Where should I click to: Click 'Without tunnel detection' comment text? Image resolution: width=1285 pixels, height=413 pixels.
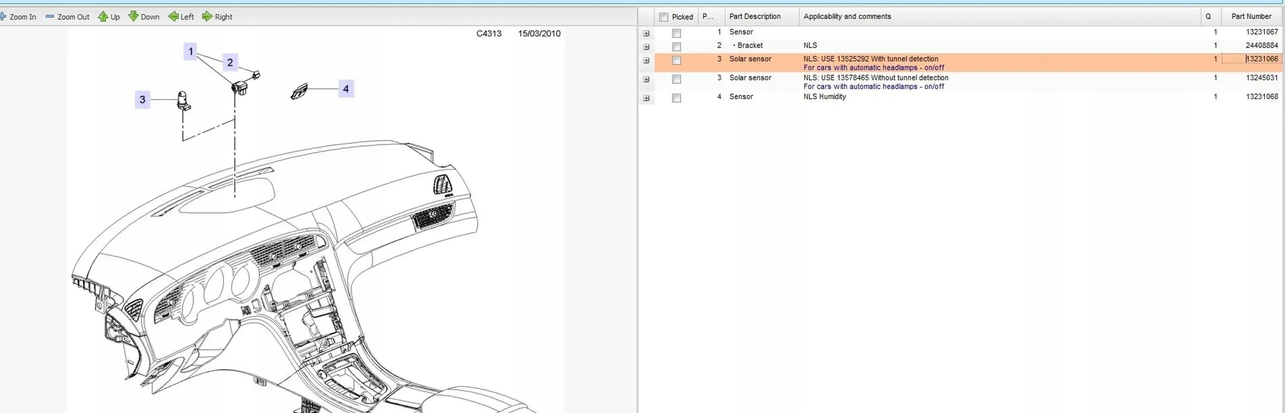[x=910, y=78]
